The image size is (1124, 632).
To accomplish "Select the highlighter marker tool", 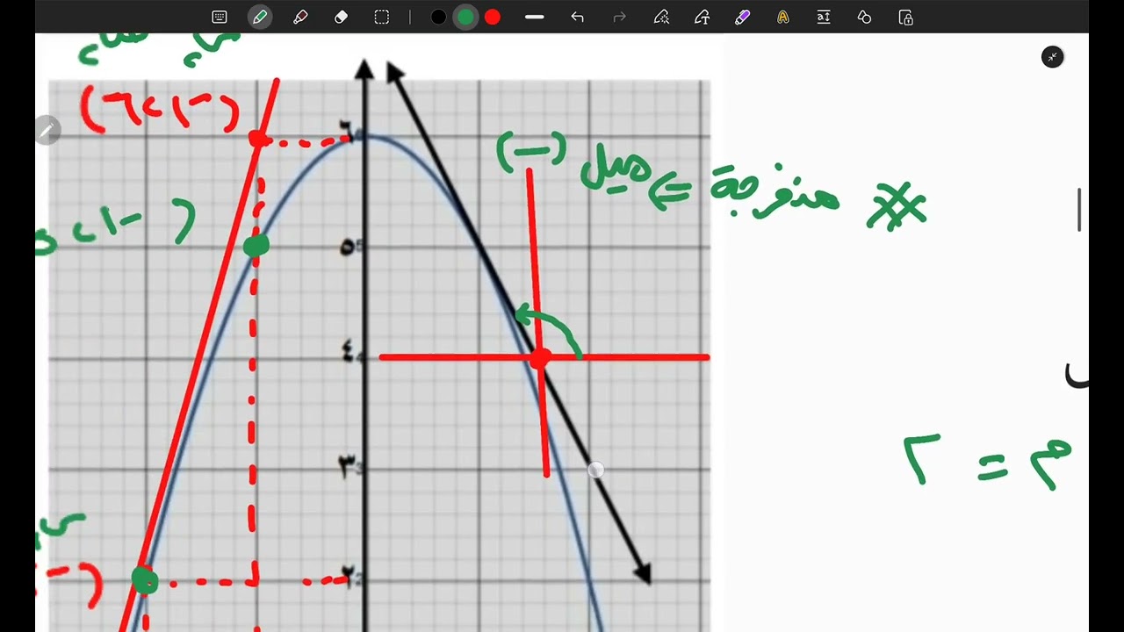I will (x=300, y=18).
